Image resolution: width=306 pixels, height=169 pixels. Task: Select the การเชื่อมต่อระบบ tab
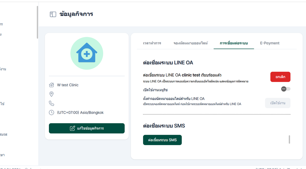tap(234, 43)
